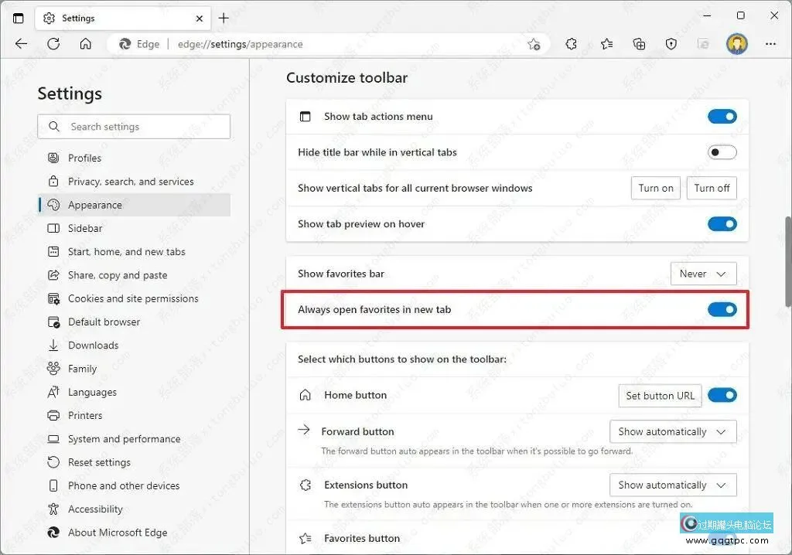
Task: Open the Forward button visibility dropdown
Action: (672, 431)
